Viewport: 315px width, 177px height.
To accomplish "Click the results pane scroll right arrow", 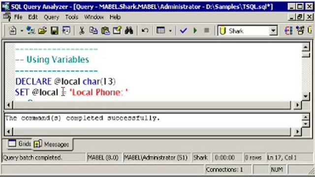I will click(298, 132).
